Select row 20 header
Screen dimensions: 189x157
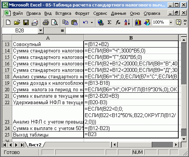point(7,89)
